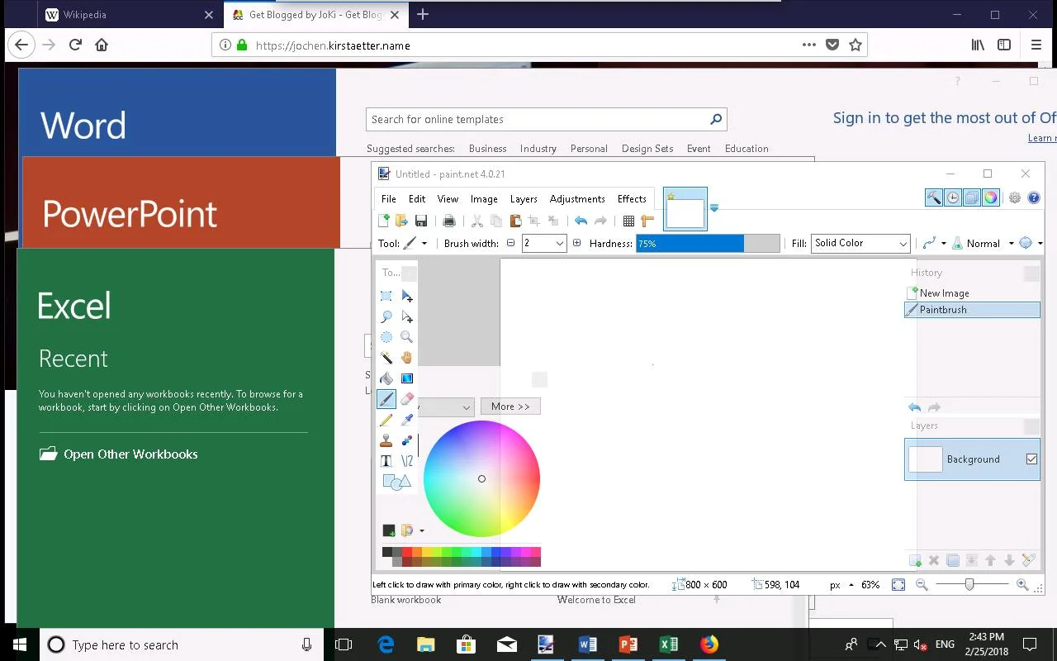1057x661 pixels.
Task: Select the Move Selected Pixels tool
Action: [407, 296]
